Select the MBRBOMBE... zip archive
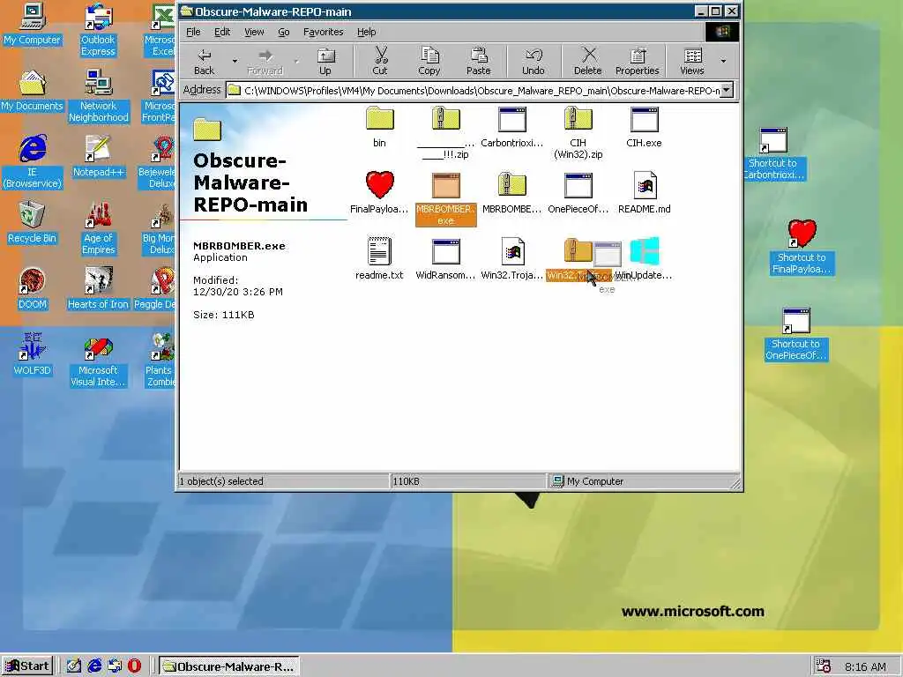Screen dimensions: 903x677 tap(512, 193)
